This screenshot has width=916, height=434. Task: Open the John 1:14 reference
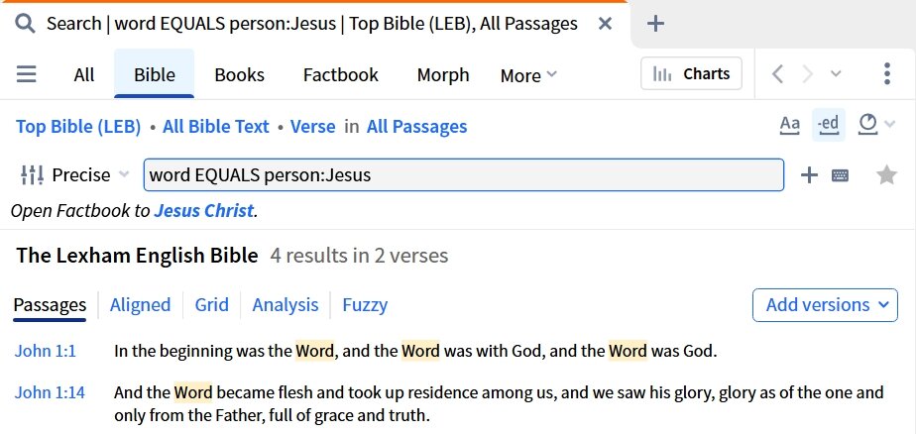click(x=50, y=392)
